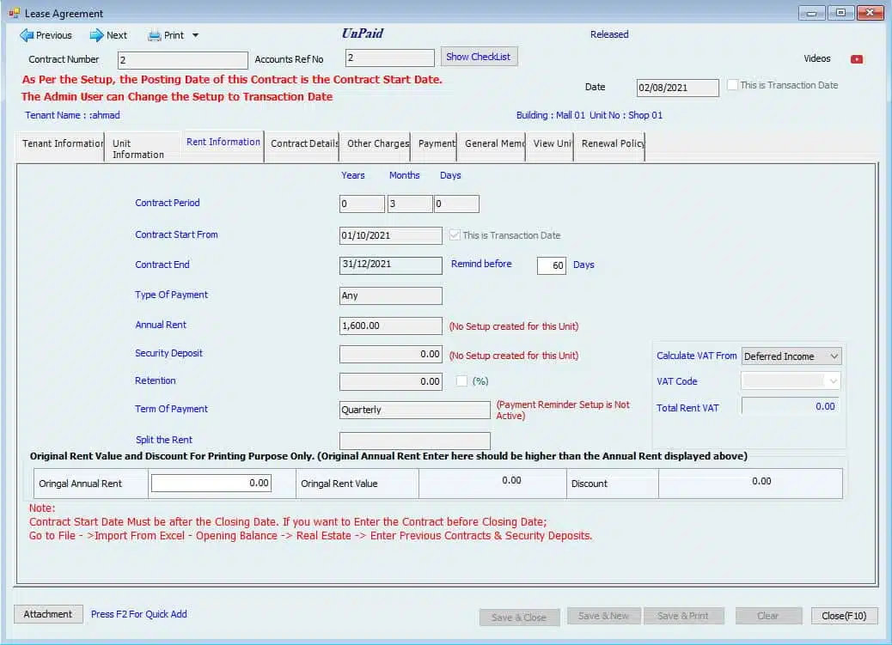This screenshot has height=645, width=892.
Task: Click the Date field showing 02/08/2021
Action: pos(677,88)
